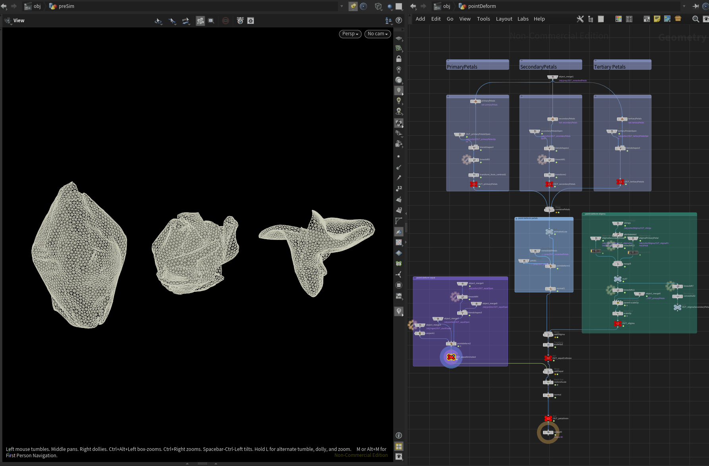
Task: Navigate back with the network back arrow
Action: point(413,6)
